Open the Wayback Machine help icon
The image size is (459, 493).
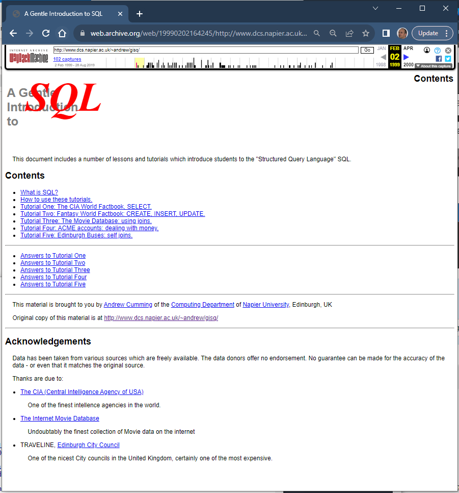coord(437,51)
